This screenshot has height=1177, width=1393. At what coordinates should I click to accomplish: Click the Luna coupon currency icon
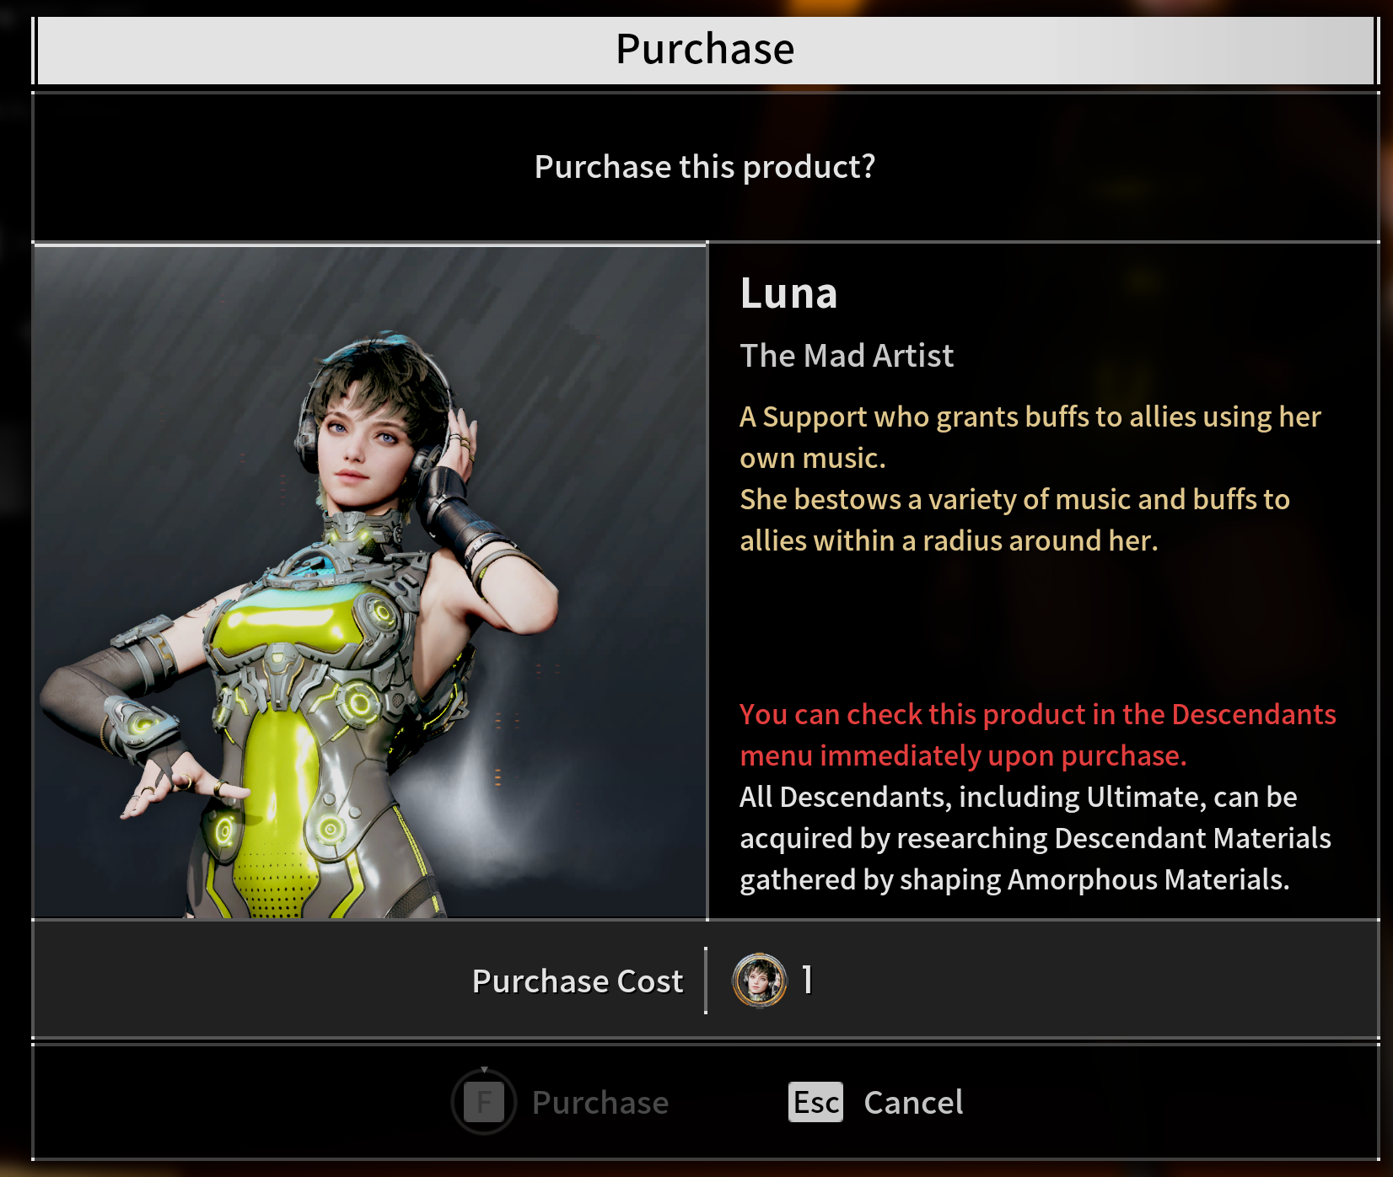point(760,981)
